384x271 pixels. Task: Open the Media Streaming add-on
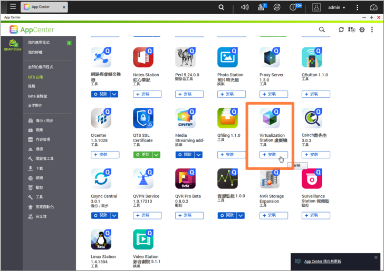pyautogui.click(x=185, y=155)
